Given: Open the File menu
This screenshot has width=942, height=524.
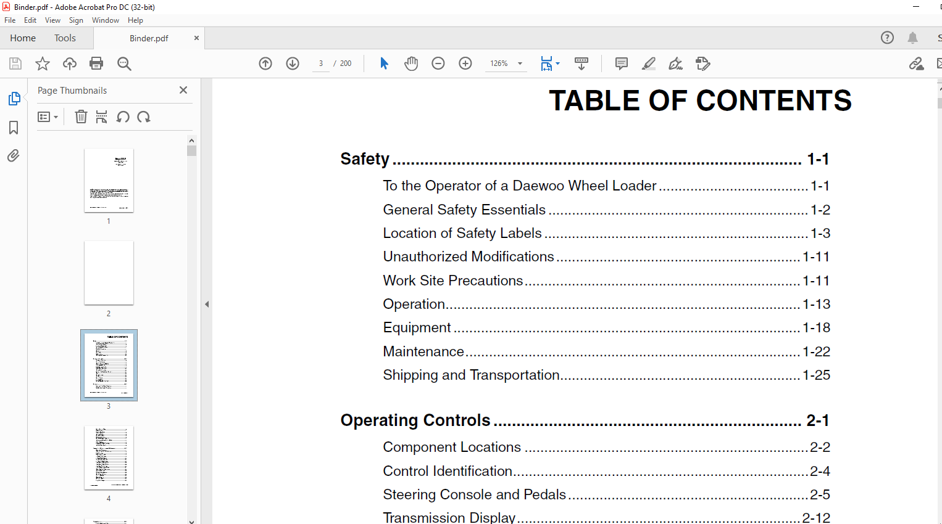Looking at the screenshot, I should tap(10, 20).
